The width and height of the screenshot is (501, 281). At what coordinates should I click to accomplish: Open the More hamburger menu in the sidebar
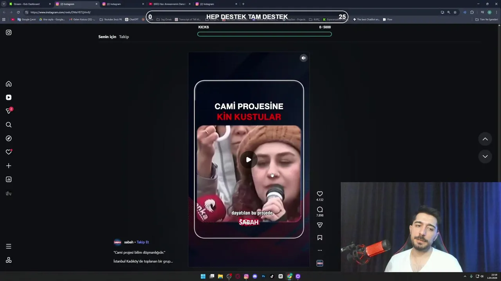9,246
